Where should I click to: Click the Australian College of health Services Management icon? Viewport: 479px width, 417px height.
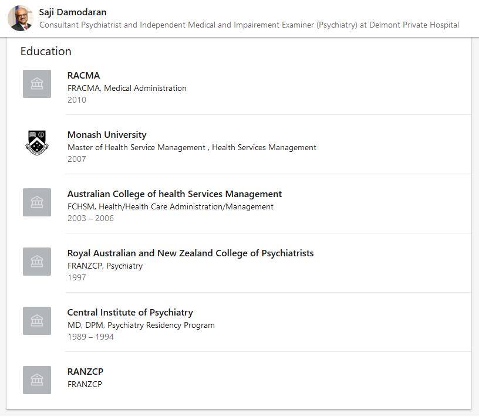click(x=37, y=202)
